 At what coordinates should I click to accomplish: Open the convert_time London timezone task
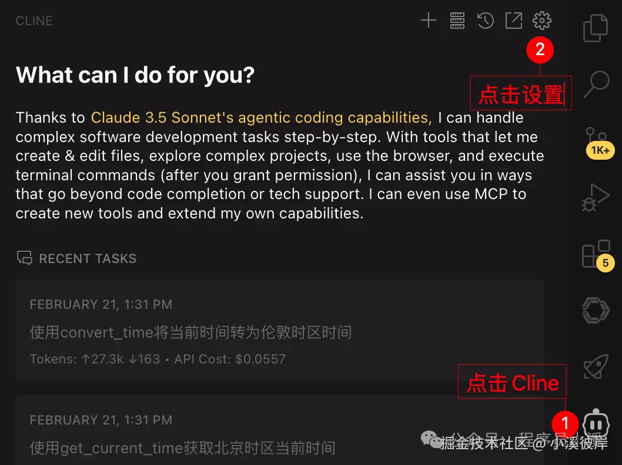pos(190,332)
